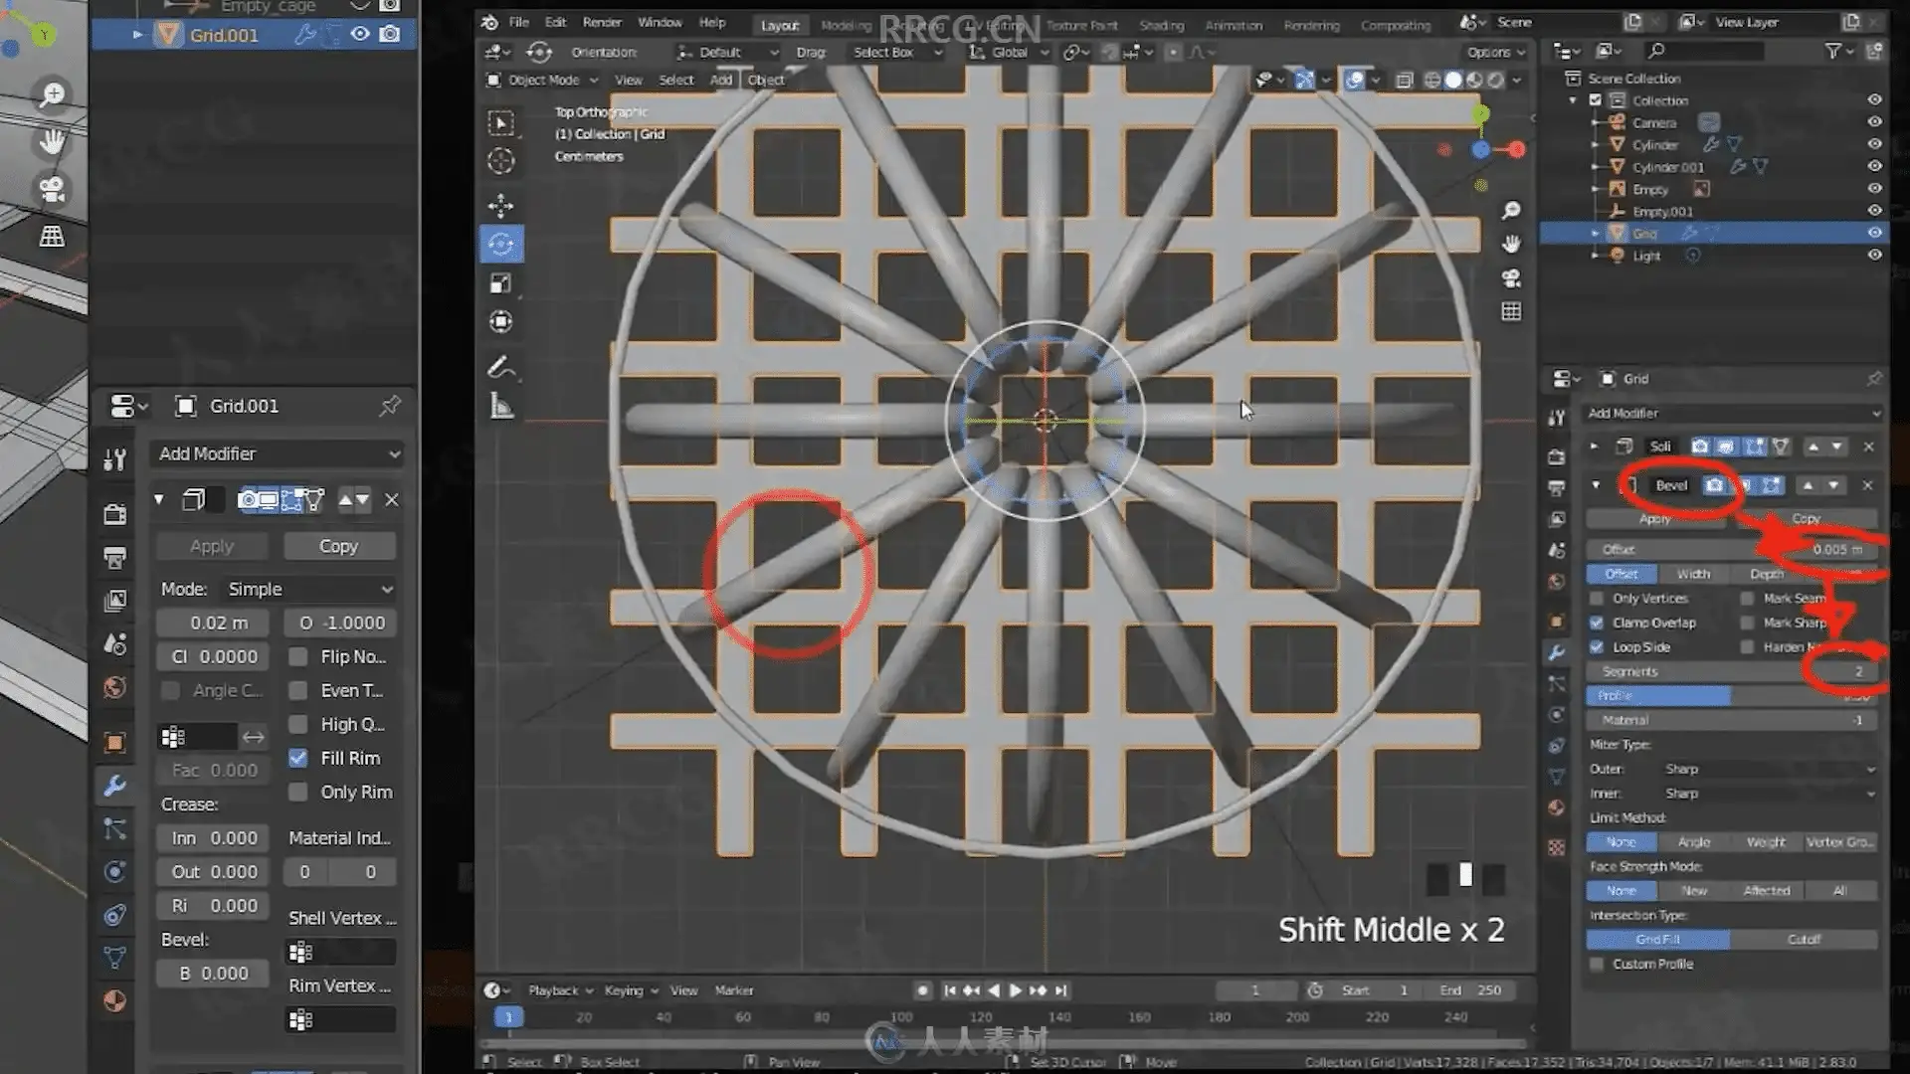Image resolution: width=1910 pixels, height=1074 pixels.
Task: Select the Width bevel type button
Action: click(1693, 574)
